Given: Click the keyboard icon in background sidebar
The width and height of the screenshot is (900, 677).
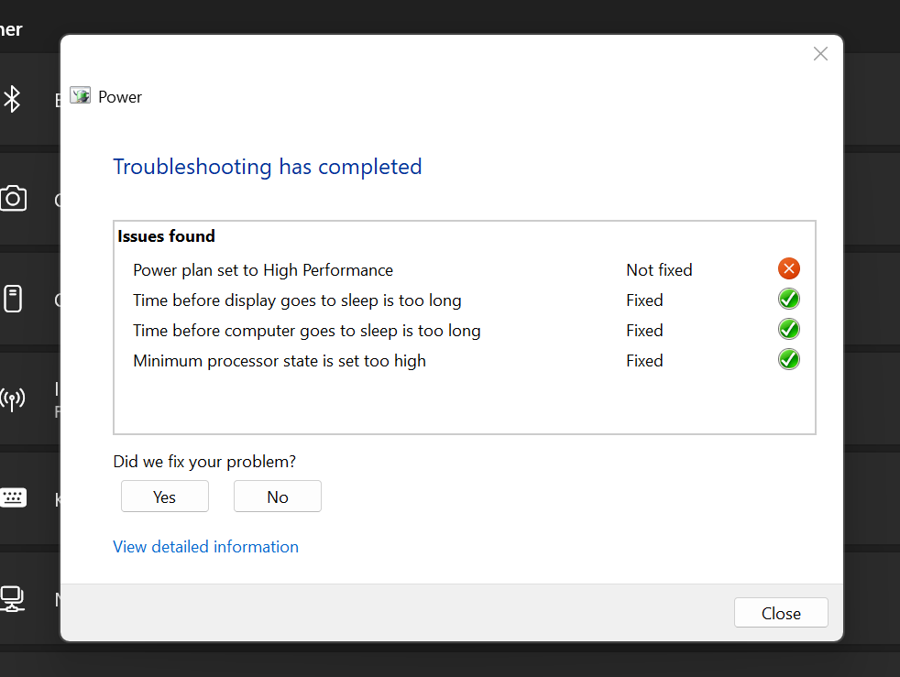Looking at the screenshot, I should 13,498.
